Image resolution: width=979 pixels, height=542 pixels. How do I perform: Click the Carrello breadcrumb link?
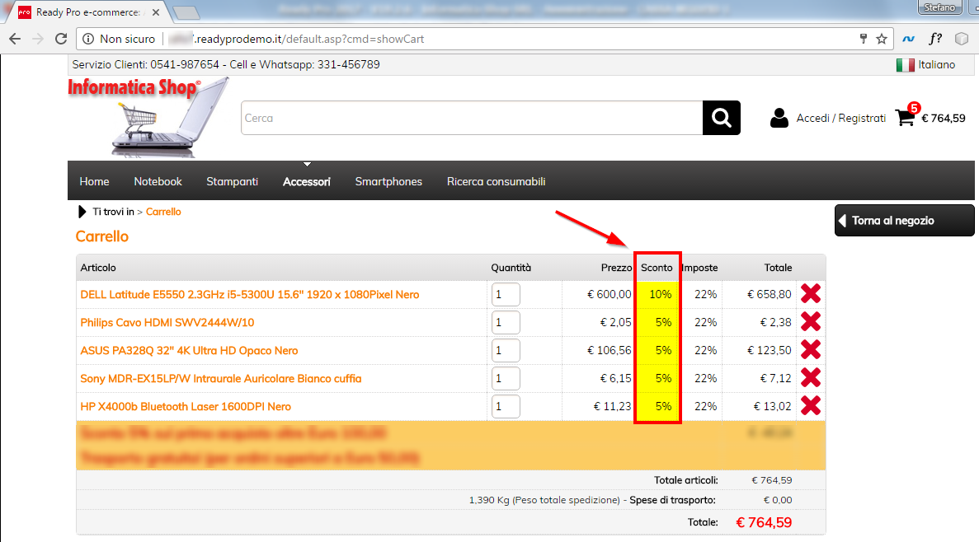point(163,212)
